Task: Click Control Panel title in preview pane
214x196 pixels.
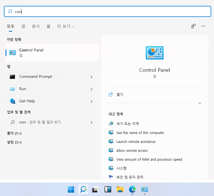Action: tap(154, 70)
